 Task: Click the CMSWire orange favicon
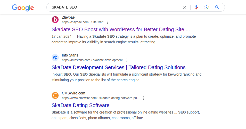tap(55, 95)
